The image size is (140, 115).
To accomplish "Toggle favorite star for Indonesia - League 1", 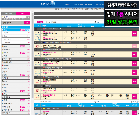I will coord(42,29).
